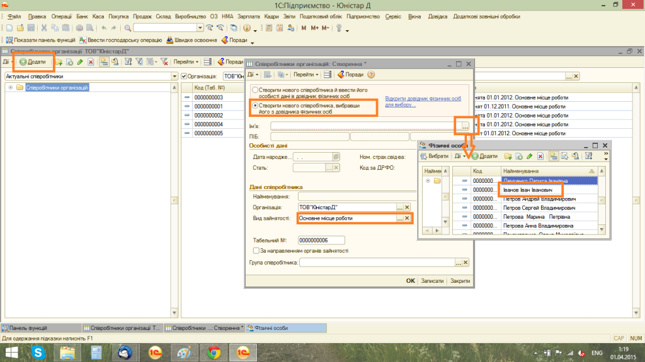Click the M memory button icon
This screenshot has height=362, width=645.
[304, 28]
